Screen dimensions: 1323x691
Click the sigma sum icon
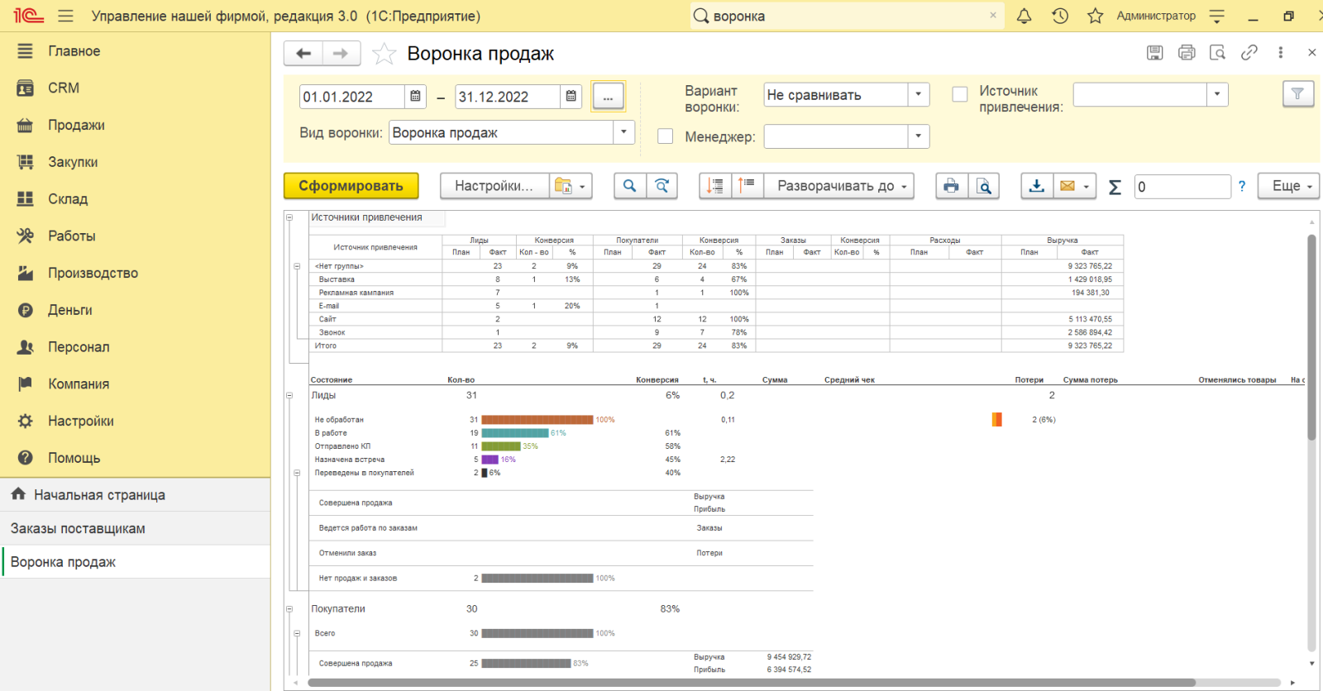point(1115,187)
